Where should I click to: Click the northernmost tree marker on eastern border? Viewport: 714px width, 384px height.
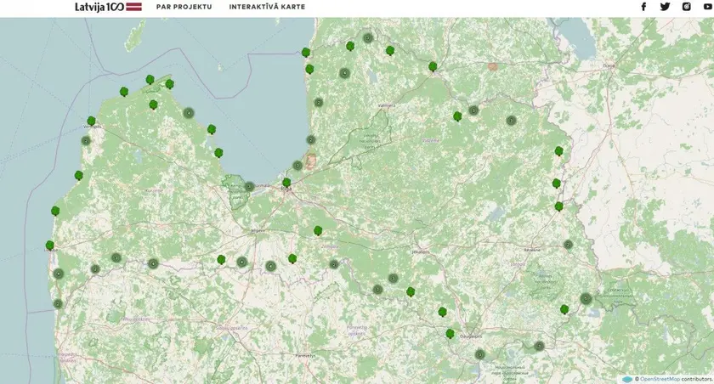tap(558, 151)
